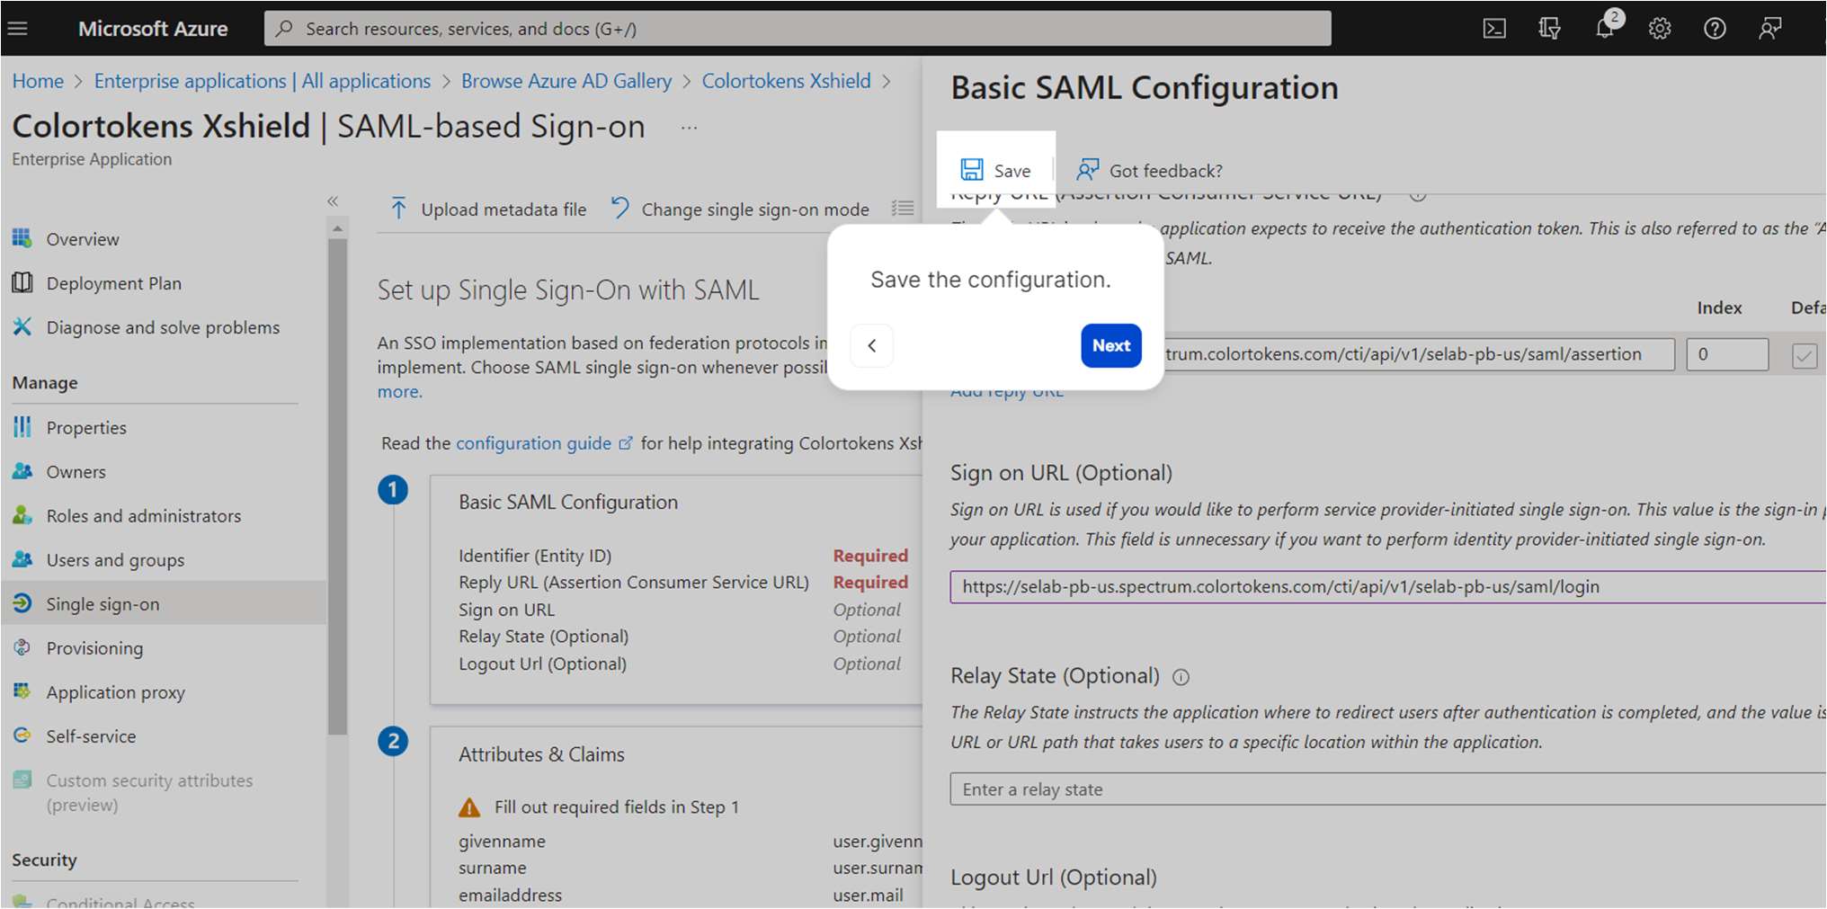Image resolution: width=1827 pixels, height=909 pixels.
Task: Open Azure Cloud Shell from the top bar
Action: [x=1494, y=28]
